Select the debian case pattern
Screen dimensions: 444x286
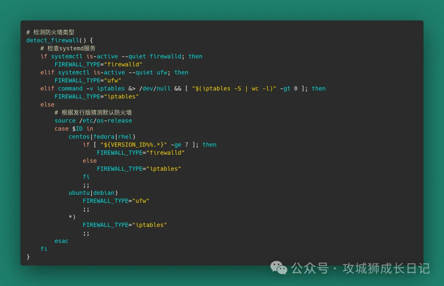pos(104,193)
